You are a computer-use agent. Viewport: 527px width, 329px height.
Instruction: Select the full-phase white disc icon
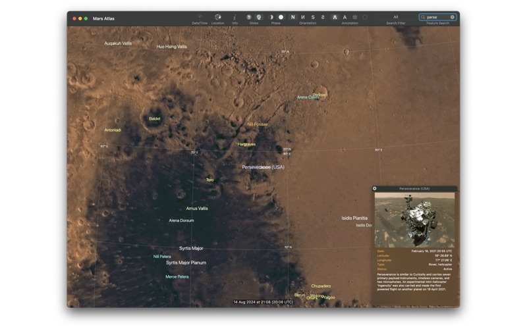pyautogui.click(x=281, y=17)
